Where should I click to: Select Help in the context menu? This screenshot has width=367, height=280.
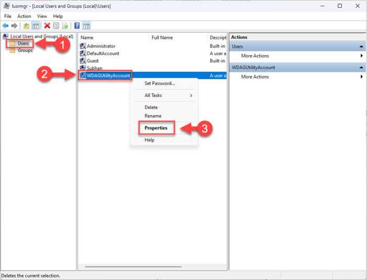click(164, 140)
